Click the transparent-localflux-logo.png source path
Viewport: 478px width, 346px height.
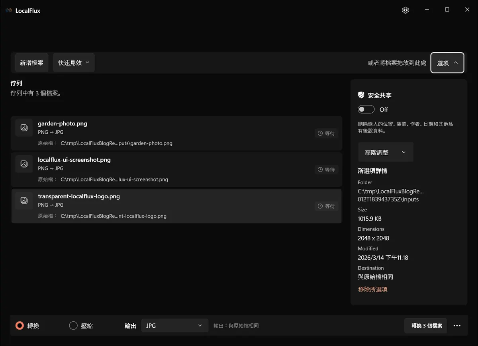pyautogui.click(x=114, y=216)
